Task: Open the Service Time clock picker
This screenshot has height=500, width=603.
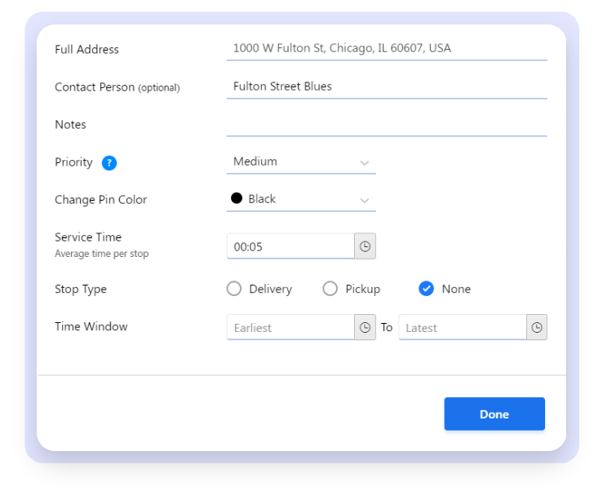Action: pos(365,246)
